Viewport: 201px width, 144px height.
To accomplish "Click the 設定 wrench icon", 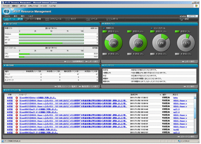I will [x=182, y=19].
